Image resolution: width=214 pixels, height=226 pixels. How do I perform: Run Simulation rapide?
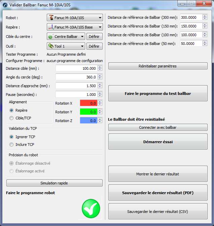pos(55,183)
